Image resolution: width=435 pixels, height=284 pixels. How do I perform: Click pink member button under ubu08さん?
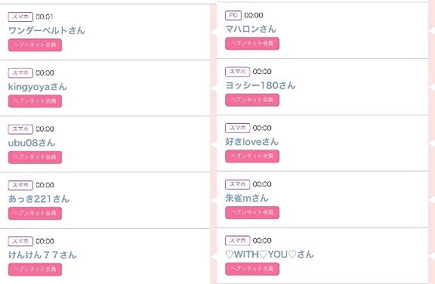click(35, 157)
